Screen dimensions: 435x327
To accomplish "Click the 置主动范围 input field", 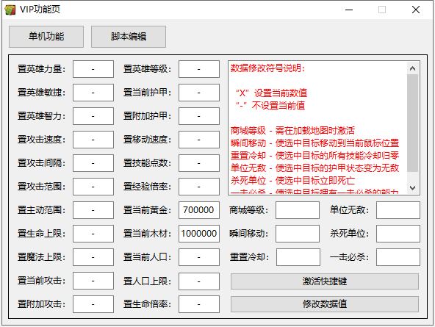I will [x=93, y=210].
